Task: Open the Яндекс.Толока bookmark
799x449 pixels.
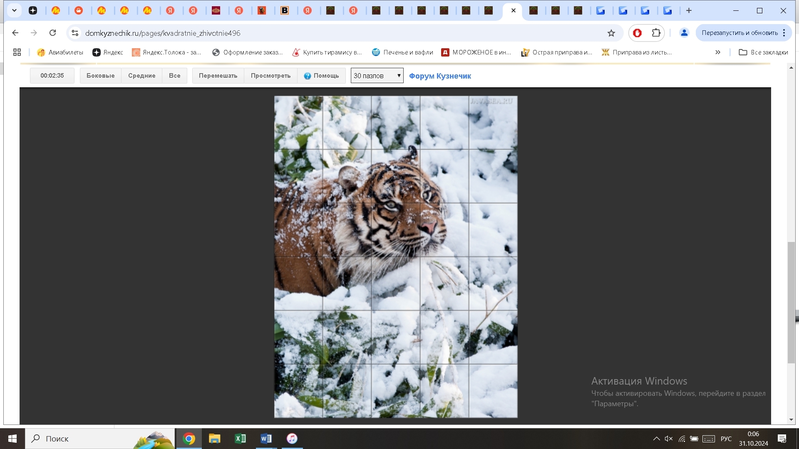Action: [166, 52]
